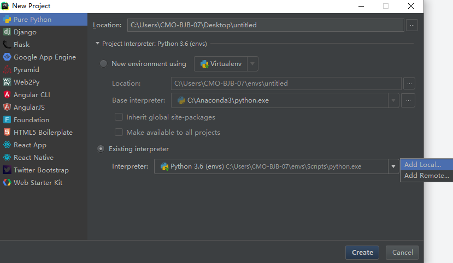Image resolution: width=453 pixels, height=263 pixels.
Task: Choose the Pyramid project icon
Action: point(7,69)
